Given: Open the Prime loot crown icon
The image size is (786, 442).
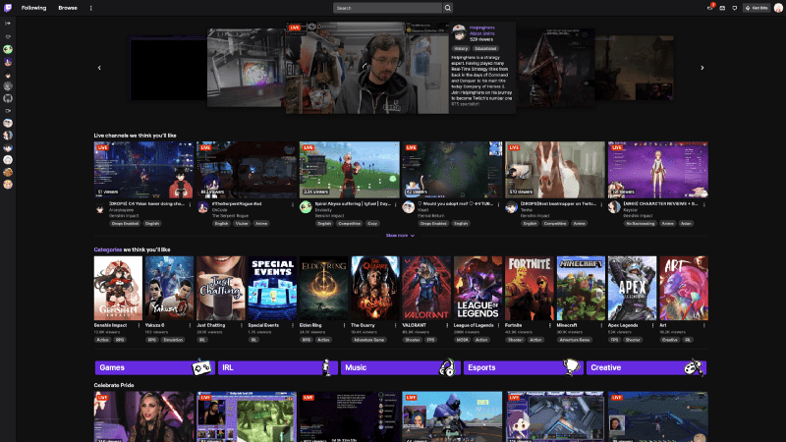Looking at the screenshot, I should (722, 8).
